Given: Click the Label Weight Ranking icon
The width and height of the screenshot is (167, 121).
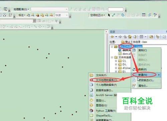Looking at the screenshot, I should [37, 15].
